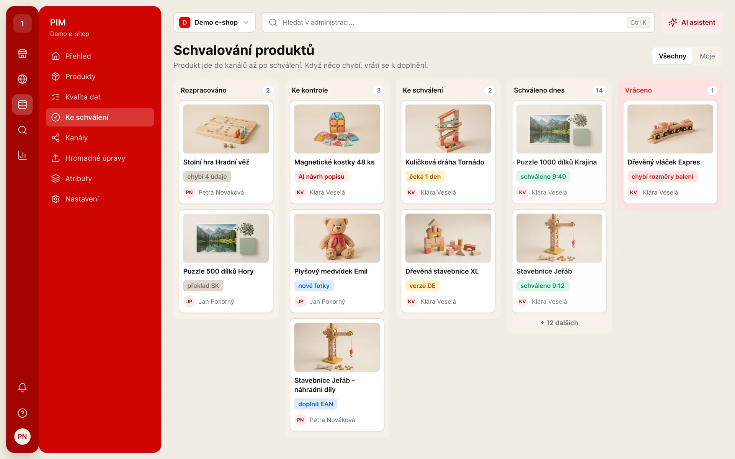Open the Puzzle 1000 dílků Krajina thumbnail
The width and height of the screenshot is (735, 459).
click(559, 129)
